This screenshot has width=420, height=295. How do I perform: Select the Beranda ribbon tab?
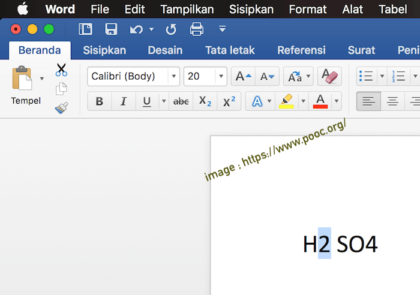40,50
